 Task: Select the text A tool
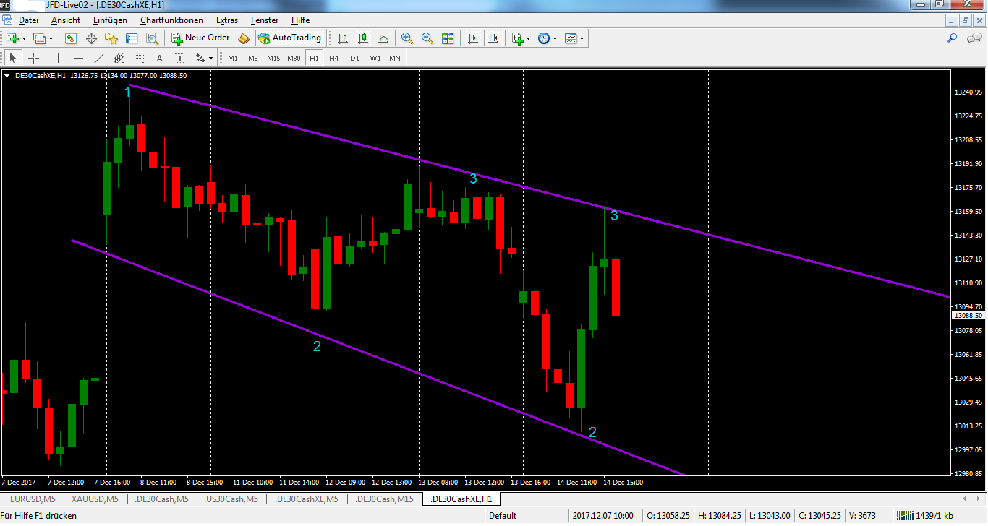coord(160,58)
